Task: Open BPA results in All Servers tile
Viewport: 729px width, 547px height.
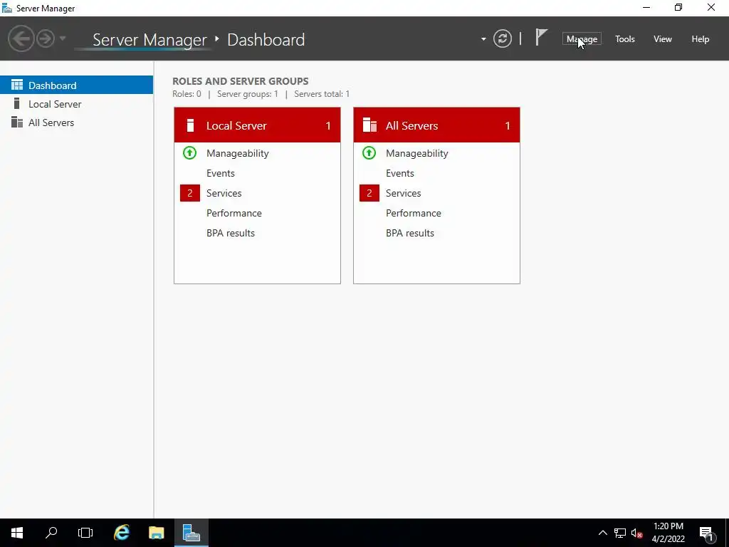Action: click(410, 233)
